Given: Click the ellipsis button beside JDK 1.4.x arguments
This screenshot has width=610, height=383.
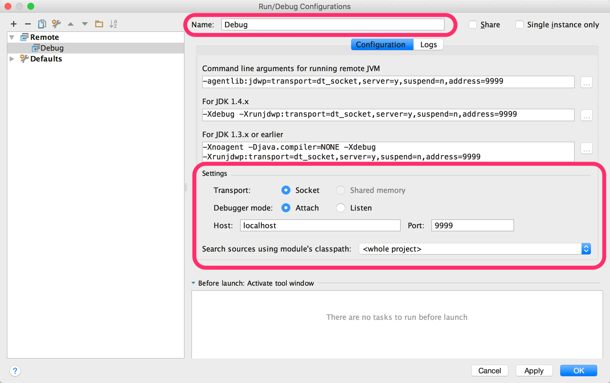Looking at the screenshot, I should [x=587, y=115].
